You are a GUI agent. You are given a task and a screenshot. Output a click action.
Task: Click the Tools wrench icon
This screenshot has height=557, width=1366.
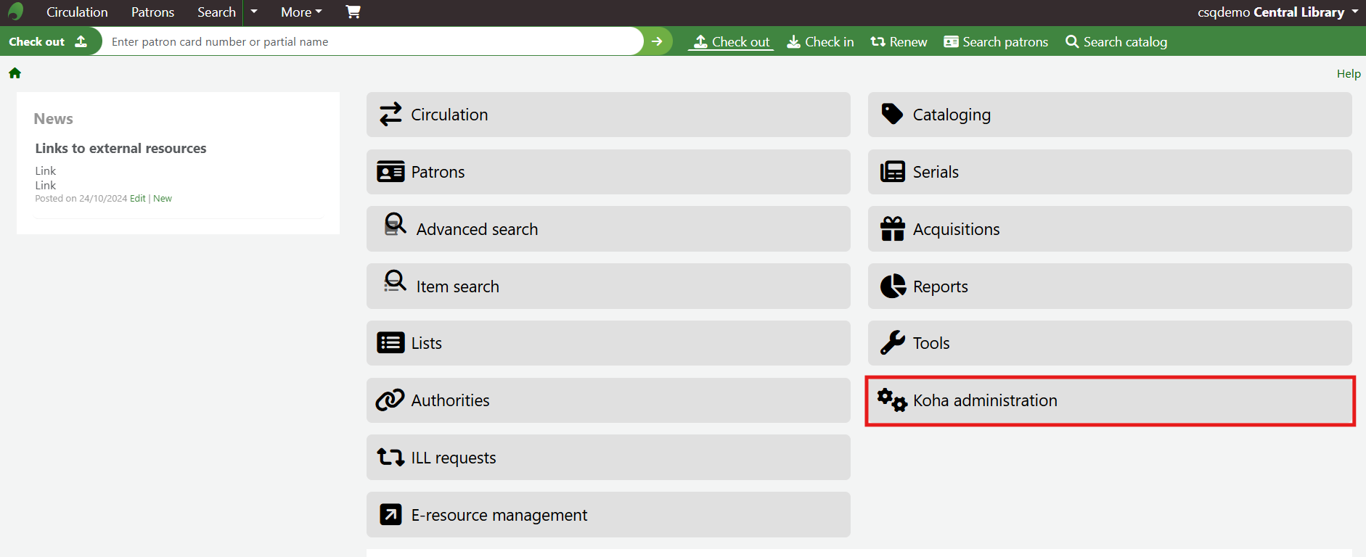(x=893, y=343)
